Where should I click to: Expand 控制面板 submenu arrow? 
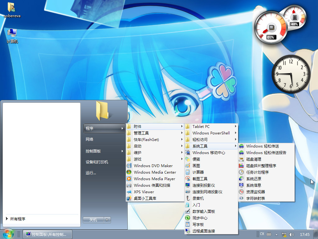coord(122,151)
